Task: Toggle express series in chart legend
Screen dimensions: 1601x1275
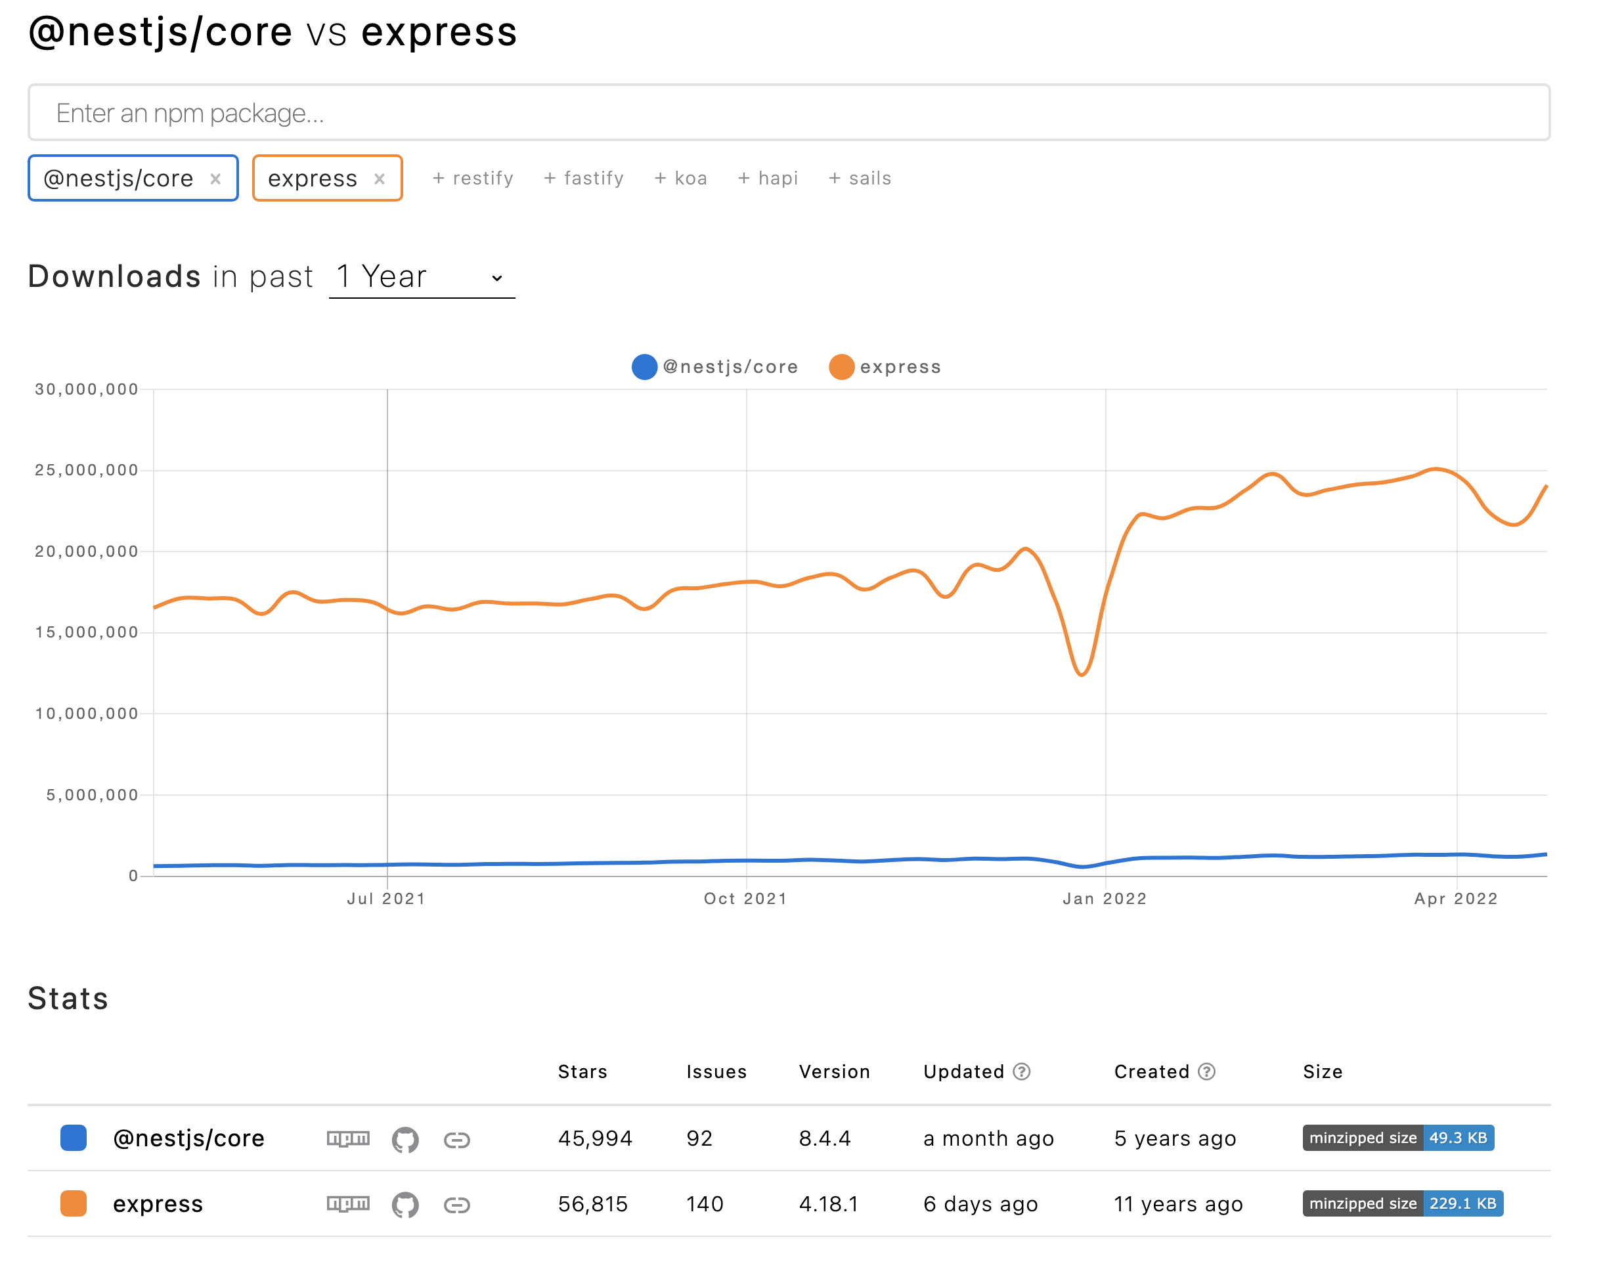Action: (x=885, y=367)
